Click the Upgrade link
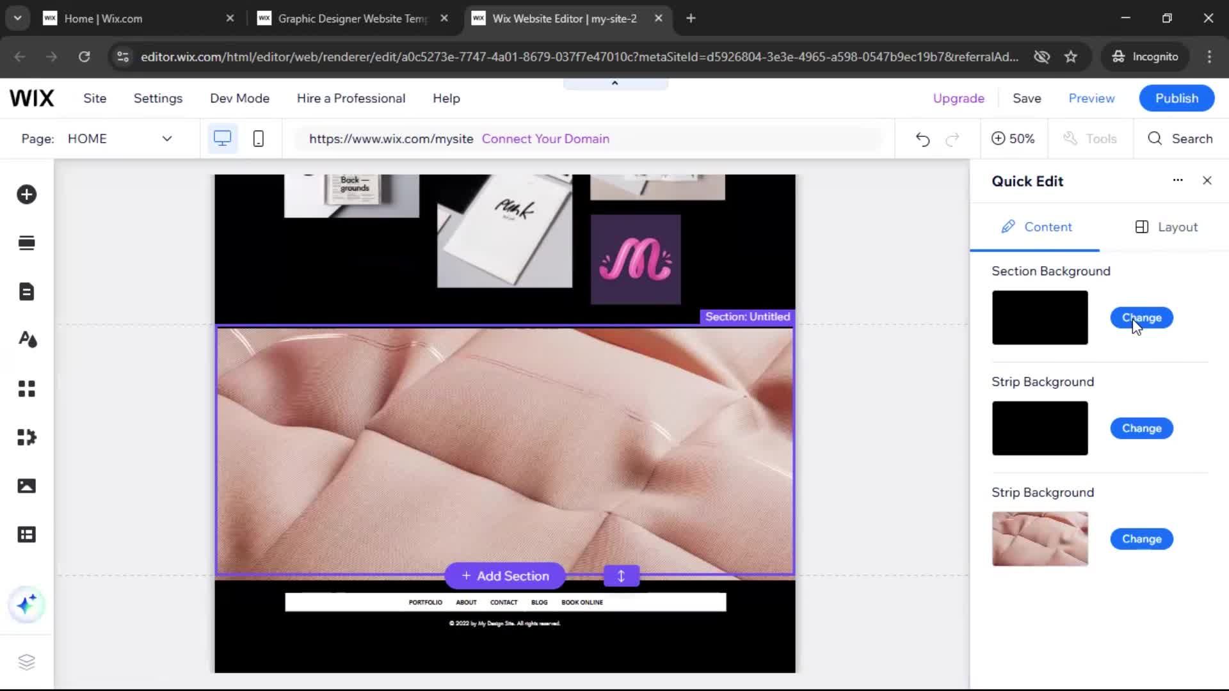Image resolution: width=1229 pixels, height=691 pixels. 958,99
